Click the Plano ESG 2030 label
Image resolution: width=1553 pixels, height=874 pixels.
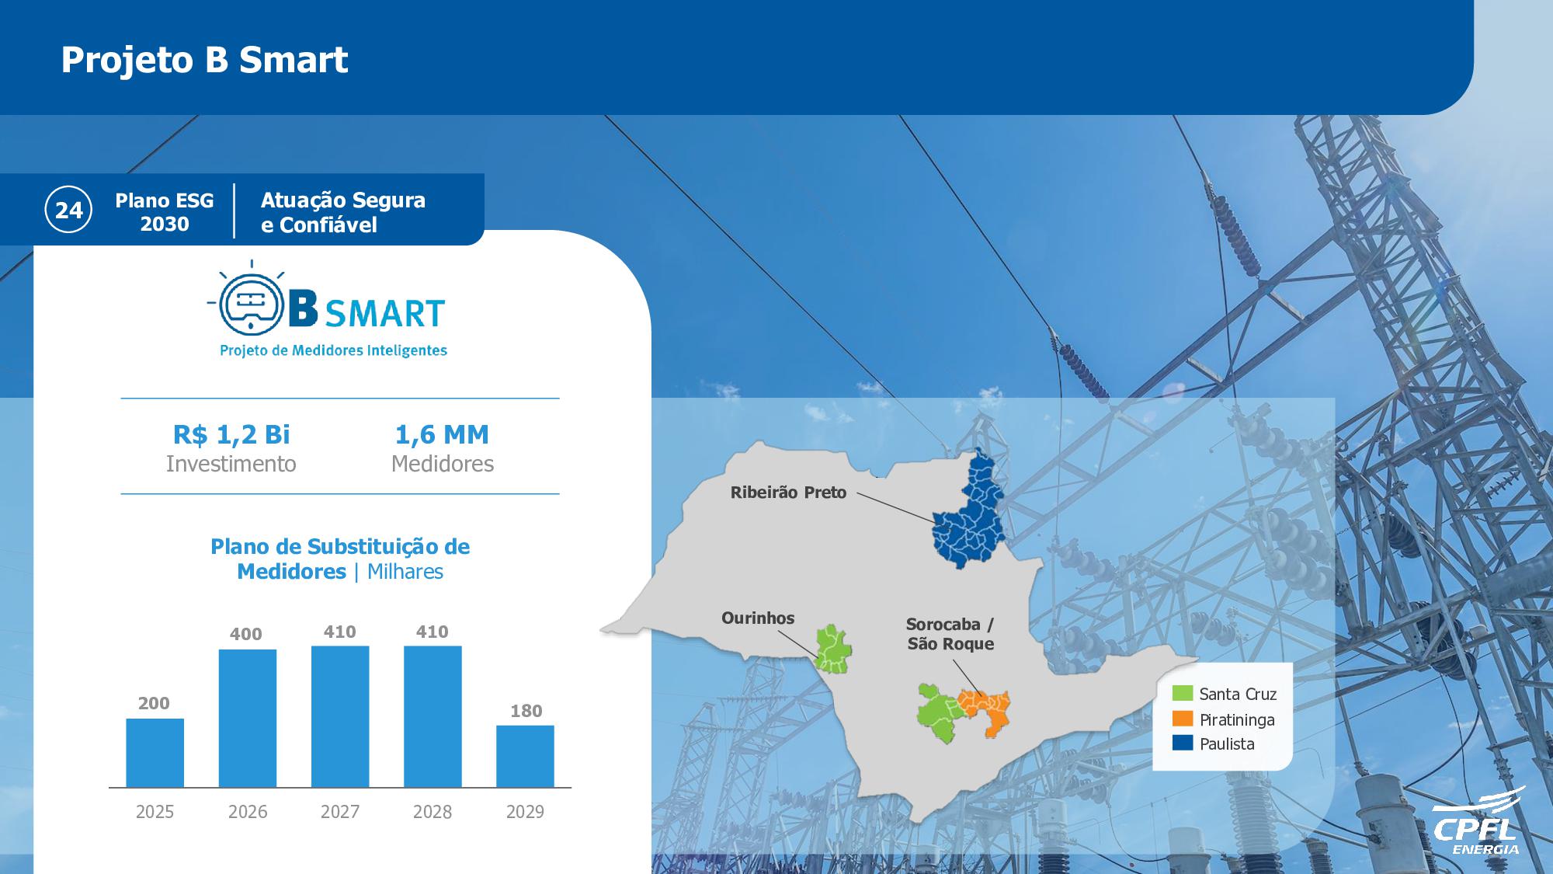pyautogui.click(x=164, y=211)
